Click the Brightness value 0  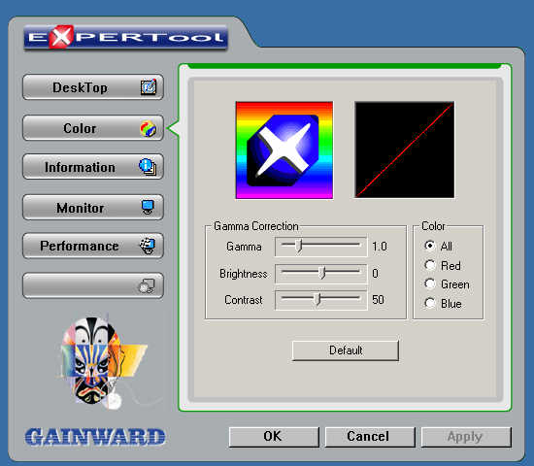pos(376,273)
